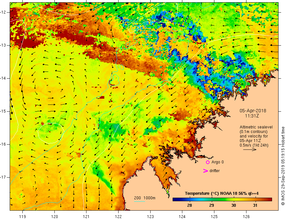Click the -15 latitude axis label
The image size is (285, 220).
4,111
